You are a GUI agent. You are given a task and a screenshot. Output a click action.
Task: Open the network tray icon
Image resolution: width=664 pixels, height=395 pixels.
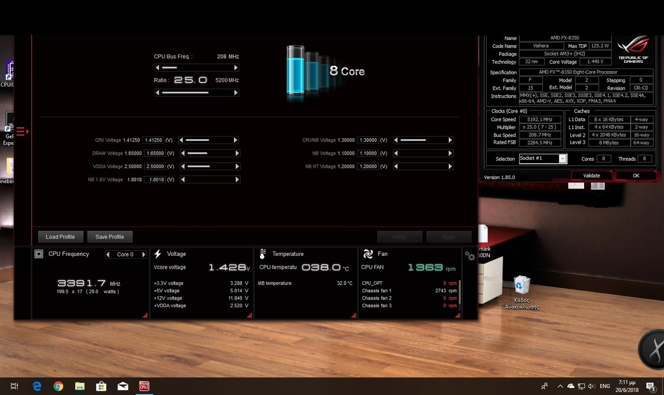coord(582,386)
